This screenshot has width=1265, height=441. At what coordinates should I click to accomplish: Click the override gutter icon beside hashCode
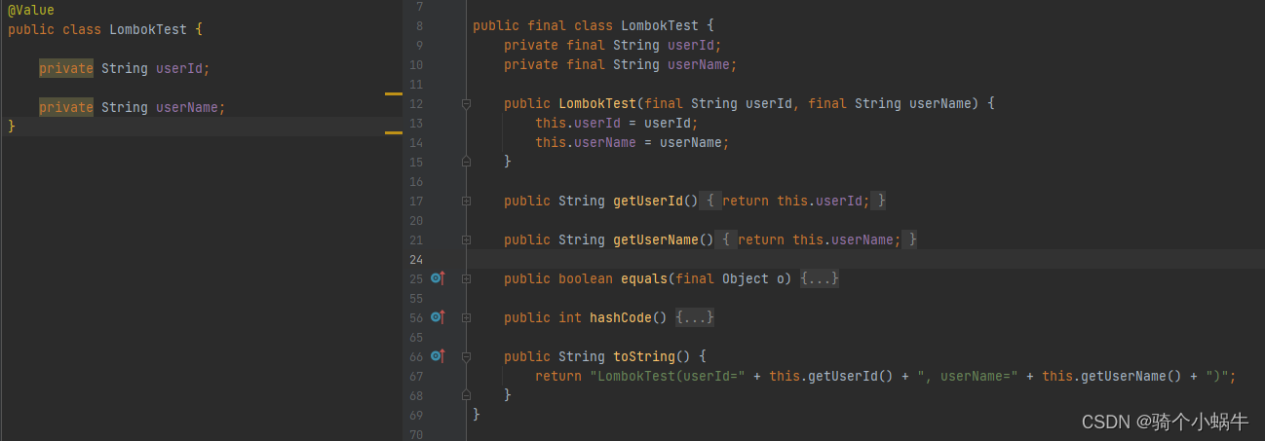(438, 317)
